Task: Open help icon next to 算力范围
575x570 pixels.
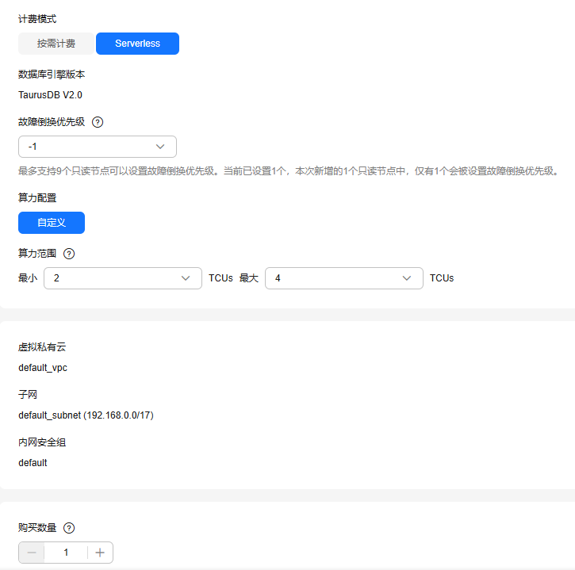Action: (x=69, y=254)
